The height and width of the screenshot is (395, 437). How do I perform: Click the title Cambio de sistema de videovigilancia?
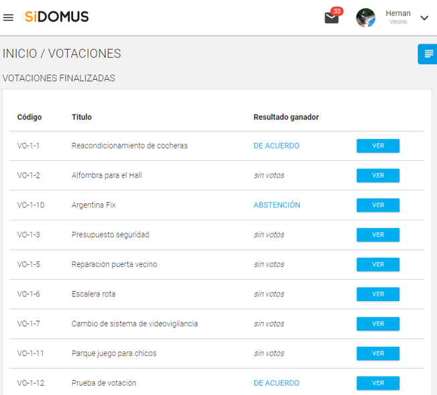tap(135, 324)
